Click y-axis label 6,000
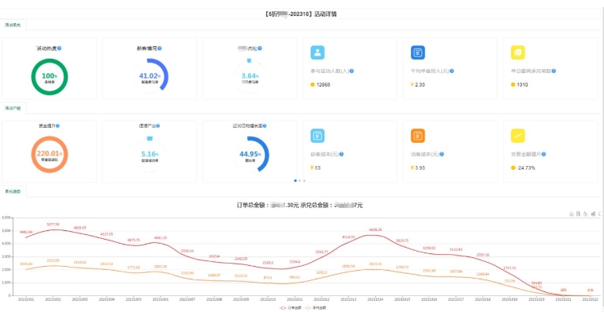 tap(6, 218)
